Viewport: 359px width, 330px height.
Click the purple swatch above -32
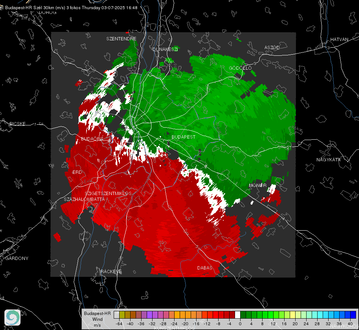point(150,315)
